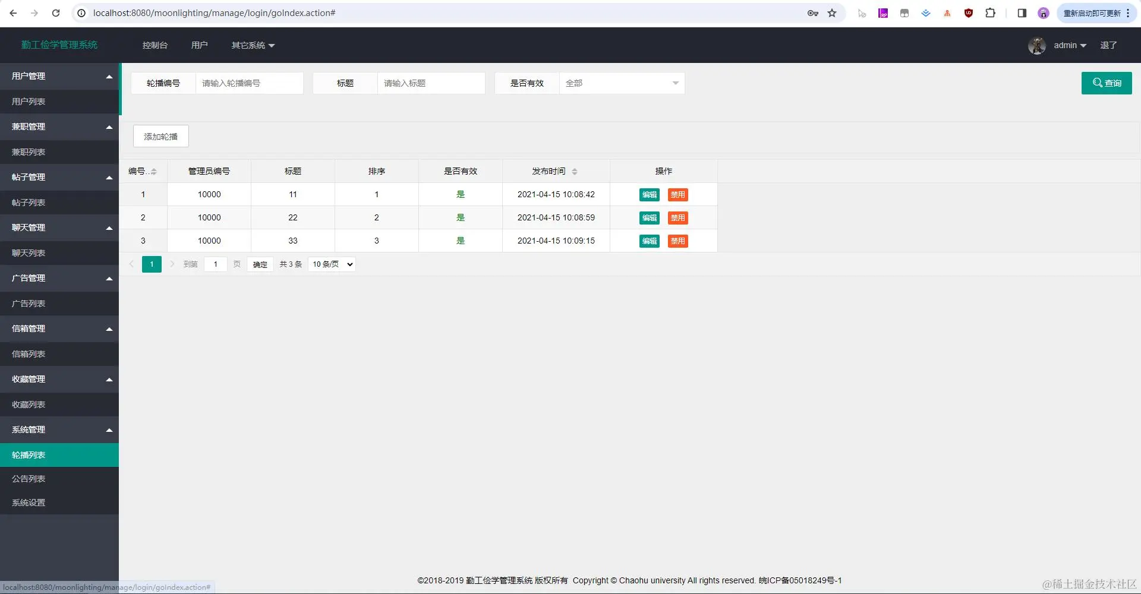This screenshot has height=594, width=1141.
Task: Sort table by 编号 column arrows
Action: 154,172
